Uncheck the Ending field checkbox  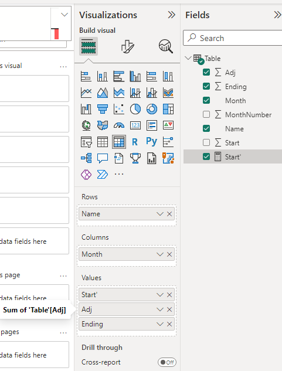pyautogui.click(x=206, y=86)
